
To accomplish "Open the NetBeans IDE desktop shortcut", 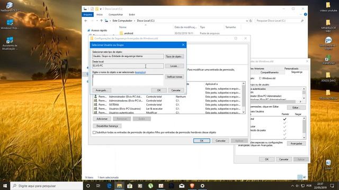I will [x=10, y=6].
